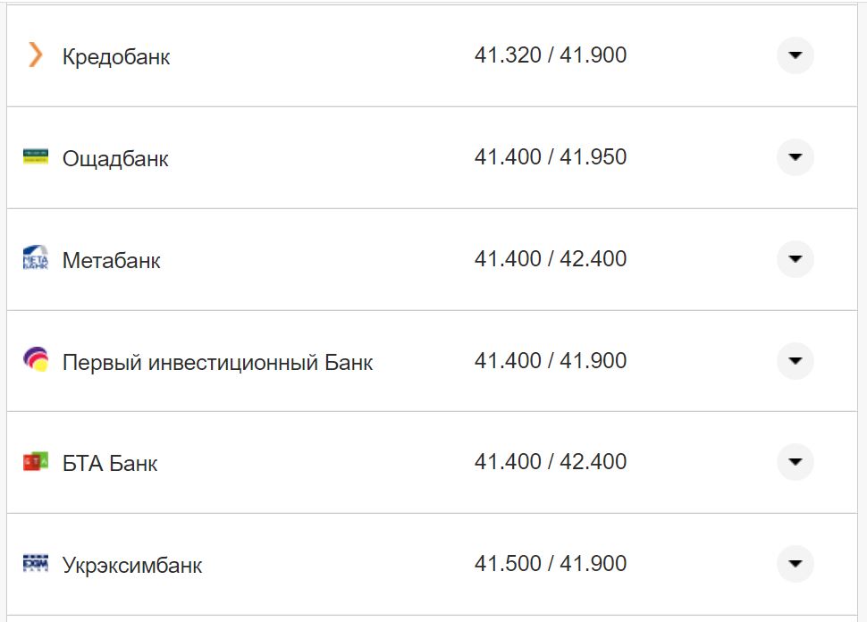Open the Кредобанк bank name link
Viewport: 867px width, 622px height.
(116, 57)
